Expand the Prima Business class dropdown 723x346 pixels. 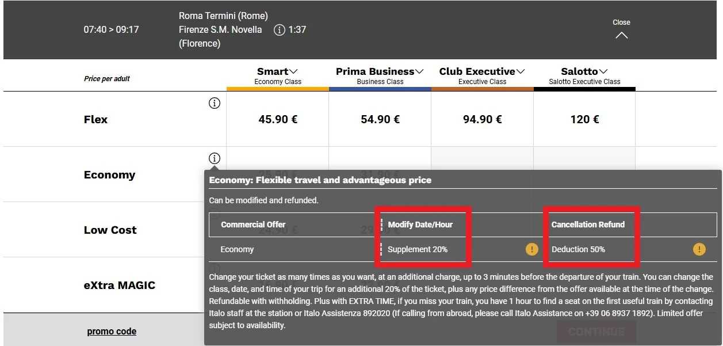(x=420, y=71)
